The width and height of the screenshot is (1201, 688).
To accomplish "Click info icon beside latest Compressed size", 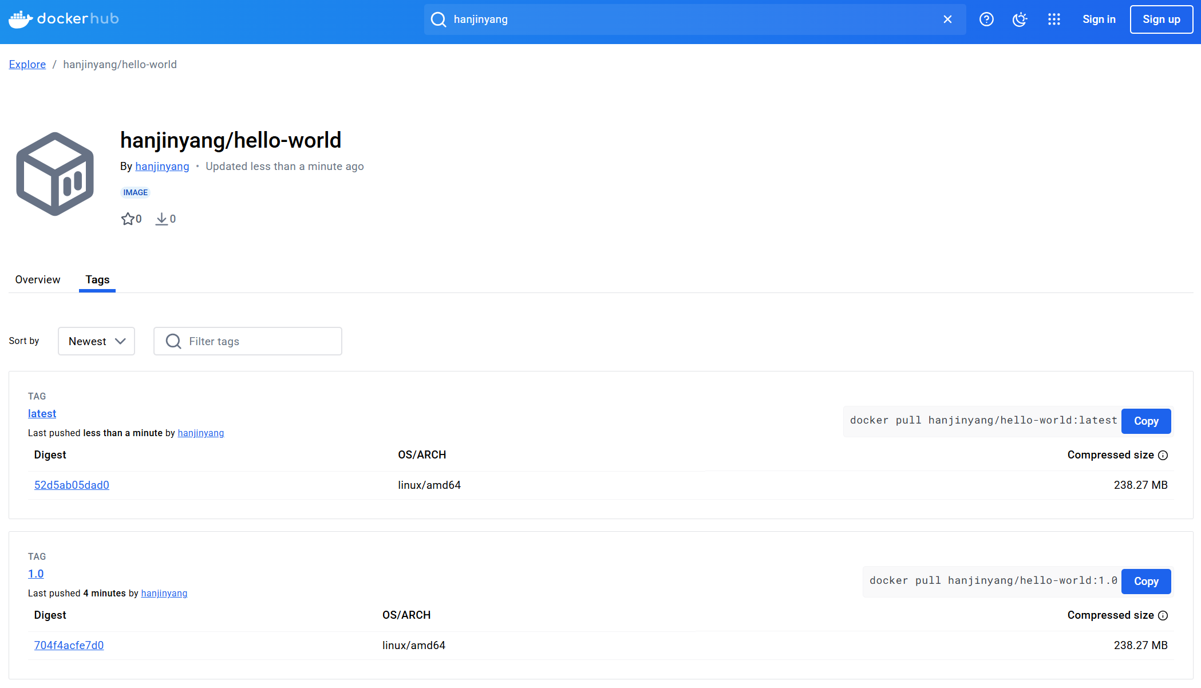I will [x=1163, y=455].
